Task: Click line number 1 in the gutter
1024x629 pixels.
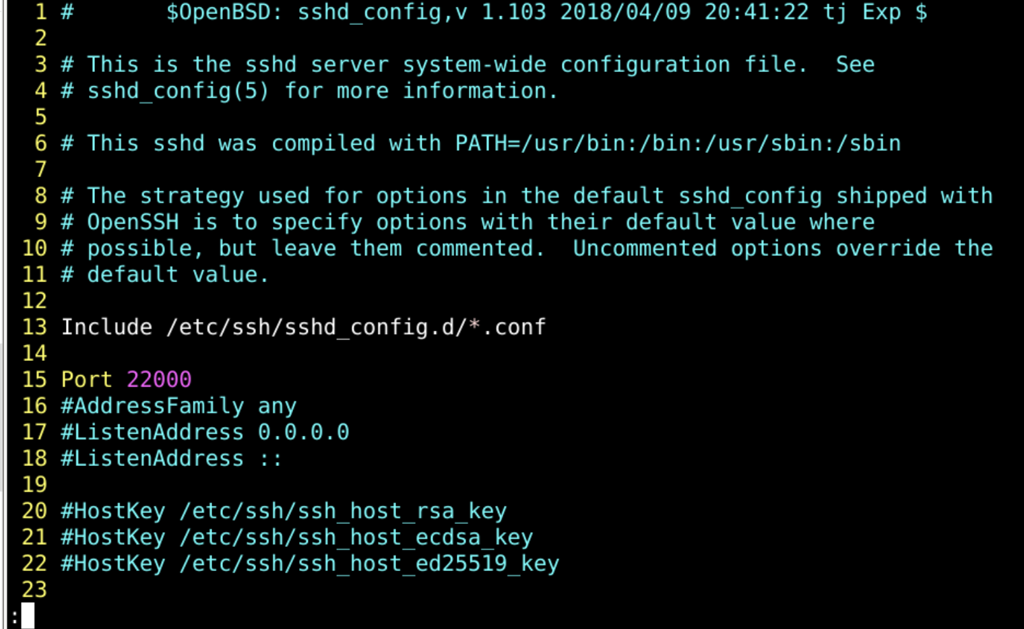Action: [41, 12]
